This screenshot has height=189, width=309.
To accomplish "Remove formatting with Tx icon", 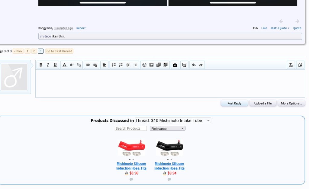I will pos(291,65).
